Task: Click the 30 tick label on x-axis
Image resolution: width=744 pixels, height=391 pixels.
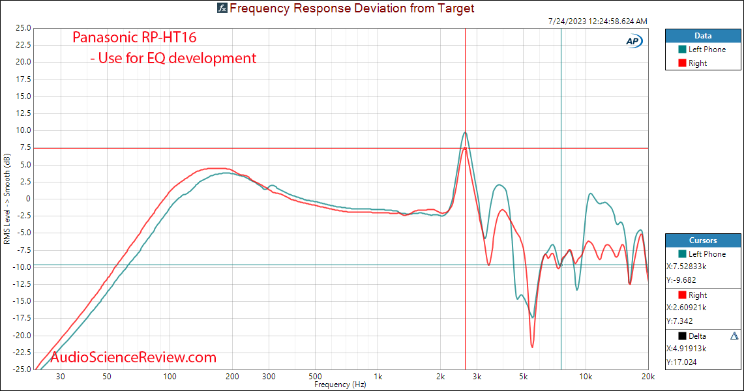Action: pos(61,377)
